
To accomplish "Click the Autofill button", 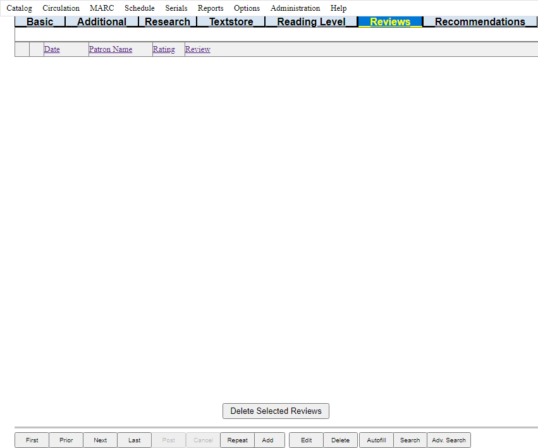I will point(376,440).
